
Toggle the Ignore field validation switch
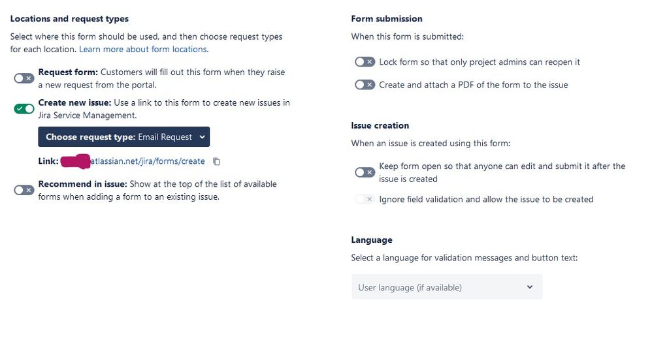[x=365, y=199]
